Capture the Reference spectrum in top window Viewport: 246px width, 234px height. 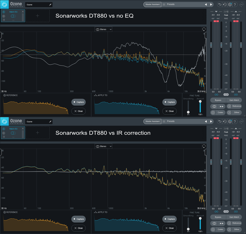pos(78,102)
